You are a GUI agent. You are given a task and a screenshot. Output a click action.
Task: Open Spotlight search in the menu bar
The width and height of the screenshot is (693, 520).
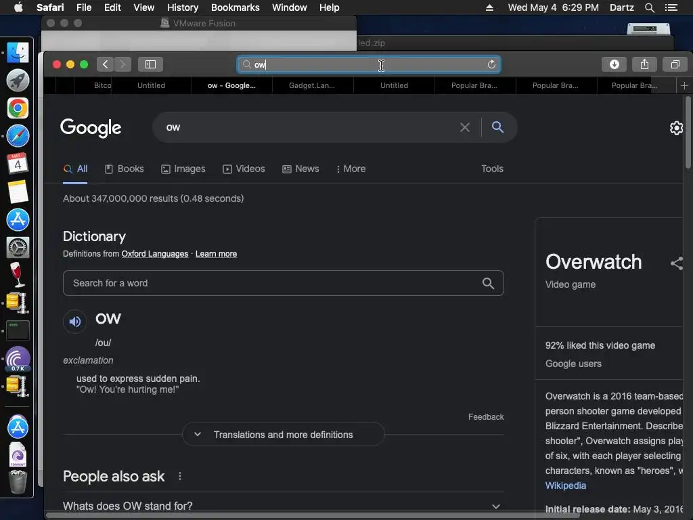click(x=649, y=7)
